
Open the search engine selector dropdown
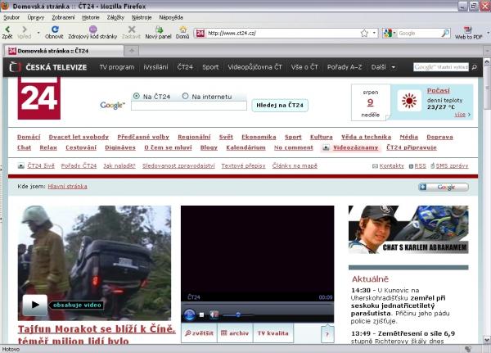[x=394, y=33]
